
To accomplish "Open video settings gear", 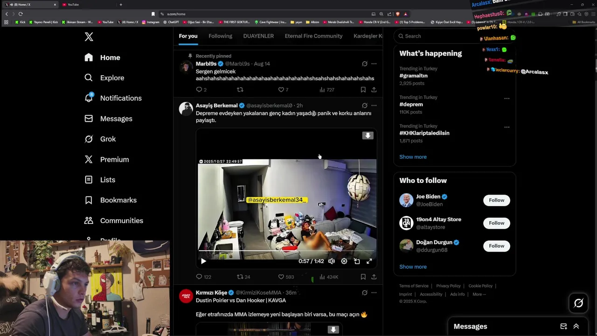I will pyautogui.click(x=344, y=261).
